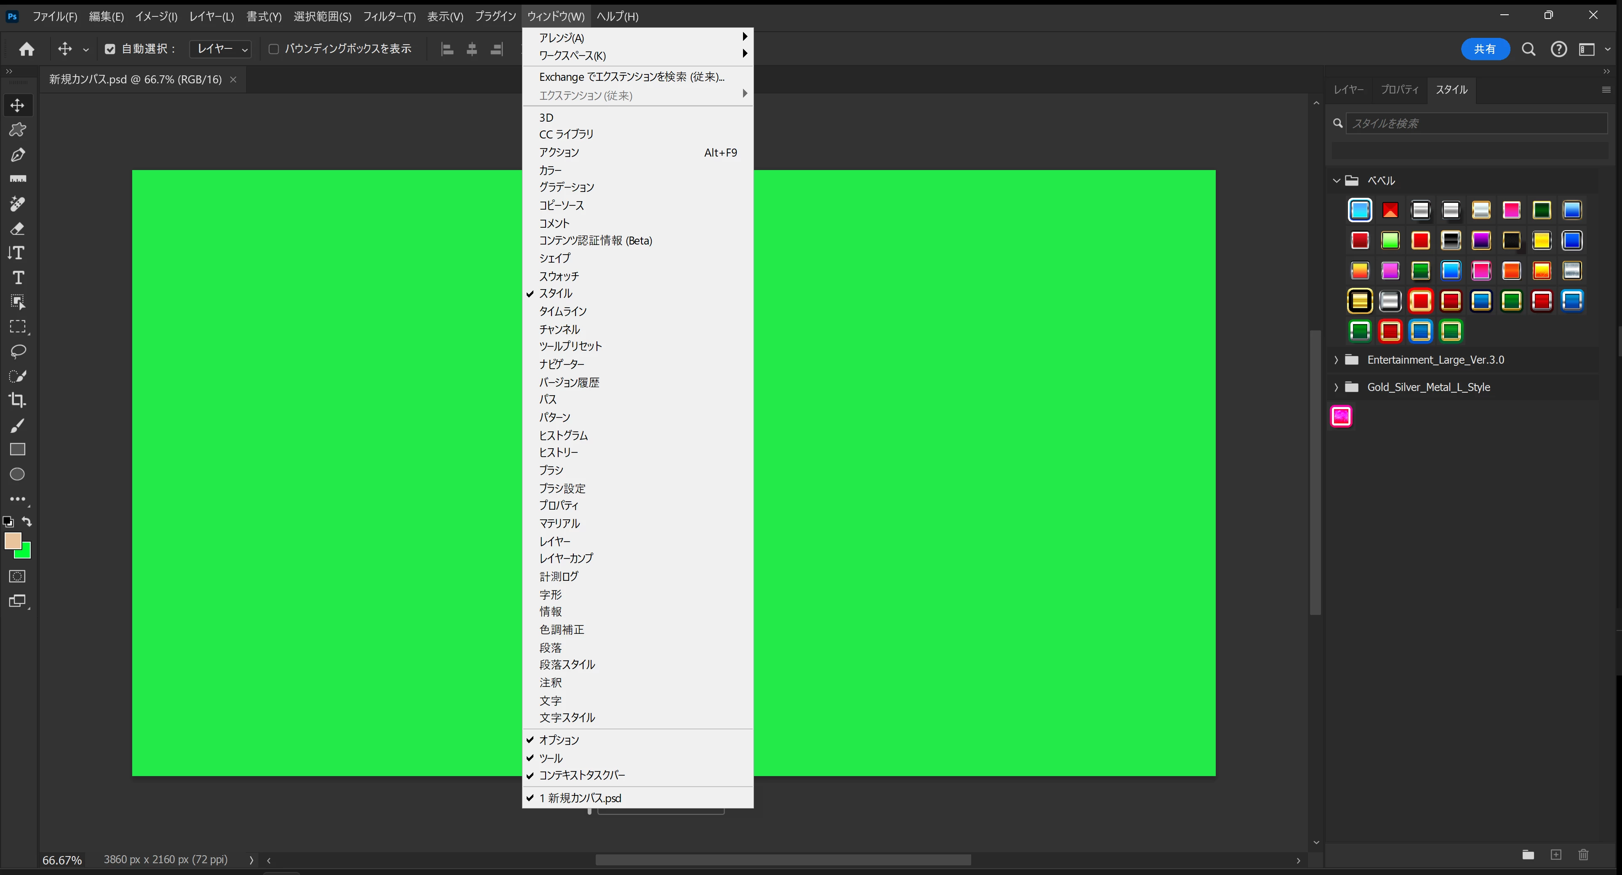
Task: Open ヒストリー panel from Window menu
Action: (x=558, y=452)
